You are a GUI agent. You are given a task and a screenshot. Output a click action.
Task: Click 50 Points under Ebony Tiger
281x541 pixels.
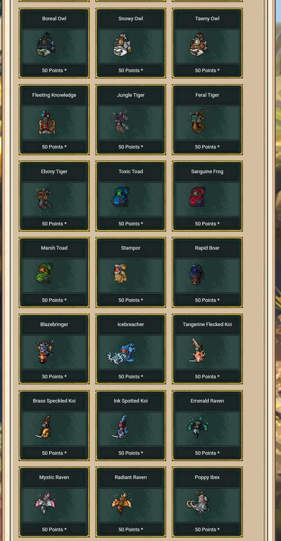[54, 224]
